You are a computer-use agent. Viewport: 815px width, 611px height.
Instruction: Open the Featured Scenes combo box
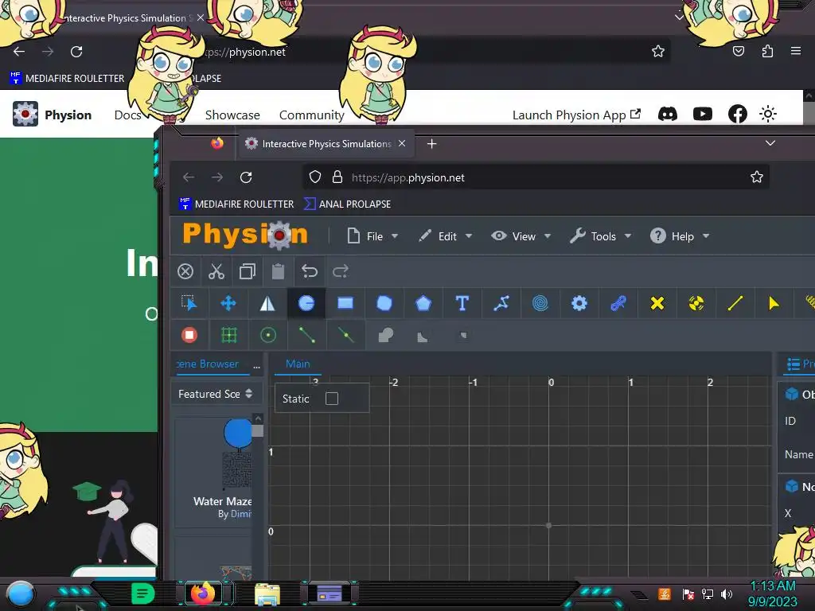pyautogui.click(x=215, y=394)
